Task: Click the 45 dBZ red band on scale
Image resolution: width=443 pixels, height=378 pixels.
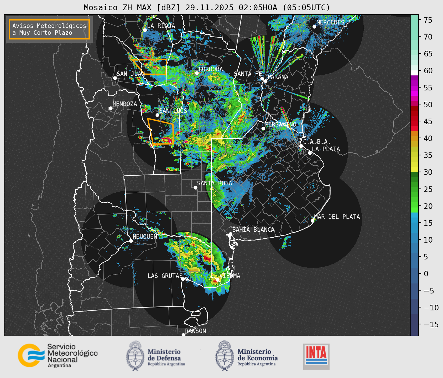Action: [x=414, y=121]
